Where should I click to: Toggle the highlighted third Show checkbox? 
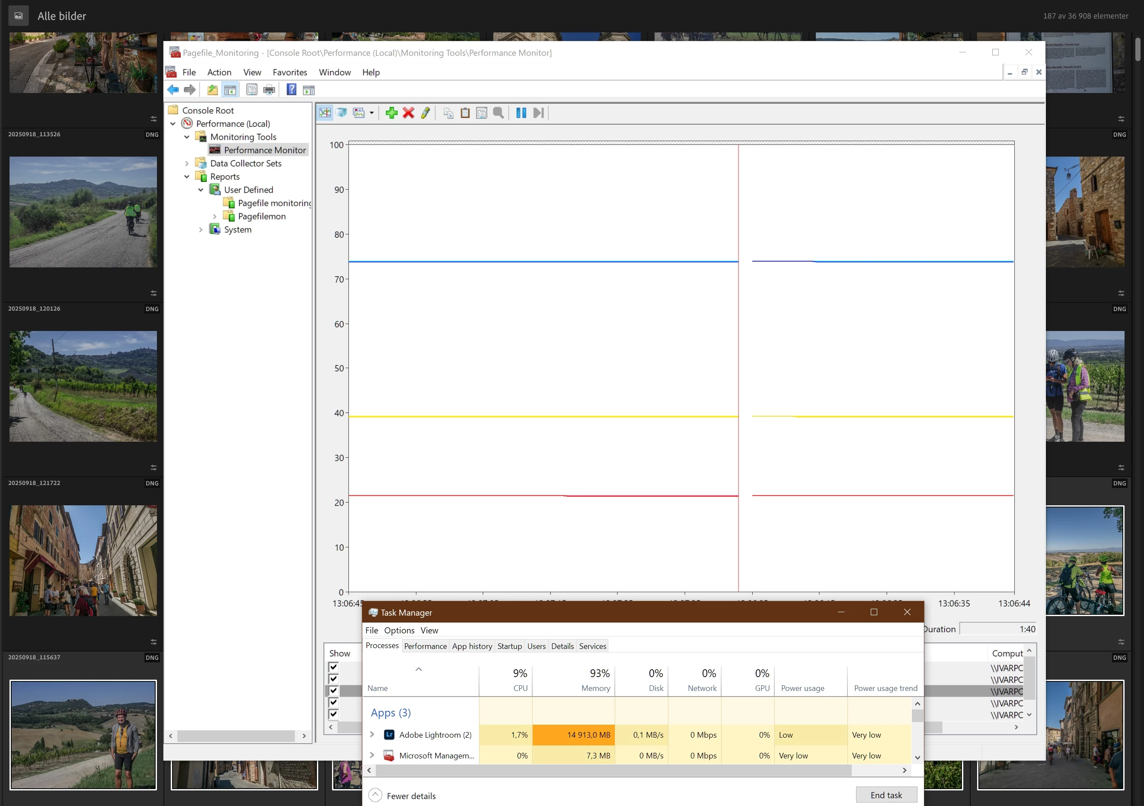333,691
